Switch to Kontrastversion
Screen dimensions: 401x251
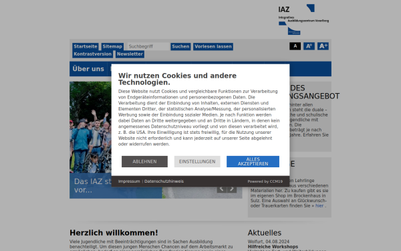(x=93, y=54)
